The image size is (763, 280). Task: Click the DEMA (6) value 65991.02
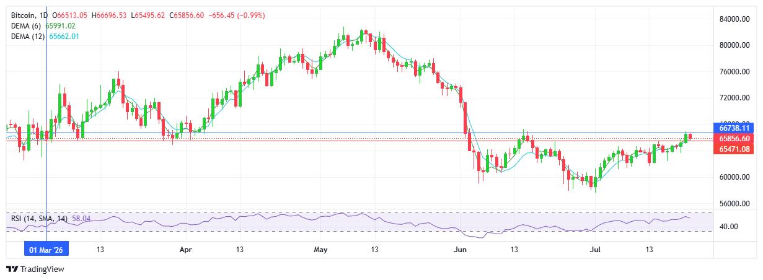click(x=60, y=25)
